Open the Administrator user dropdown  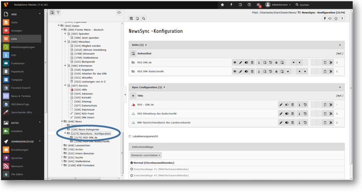coord(278,5)
